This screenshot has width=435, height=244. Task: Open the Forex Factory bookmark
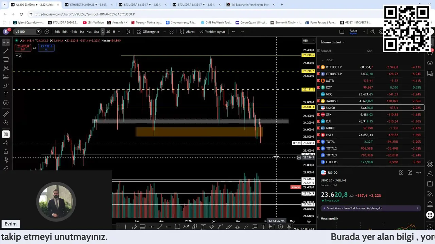pos(321,22)
